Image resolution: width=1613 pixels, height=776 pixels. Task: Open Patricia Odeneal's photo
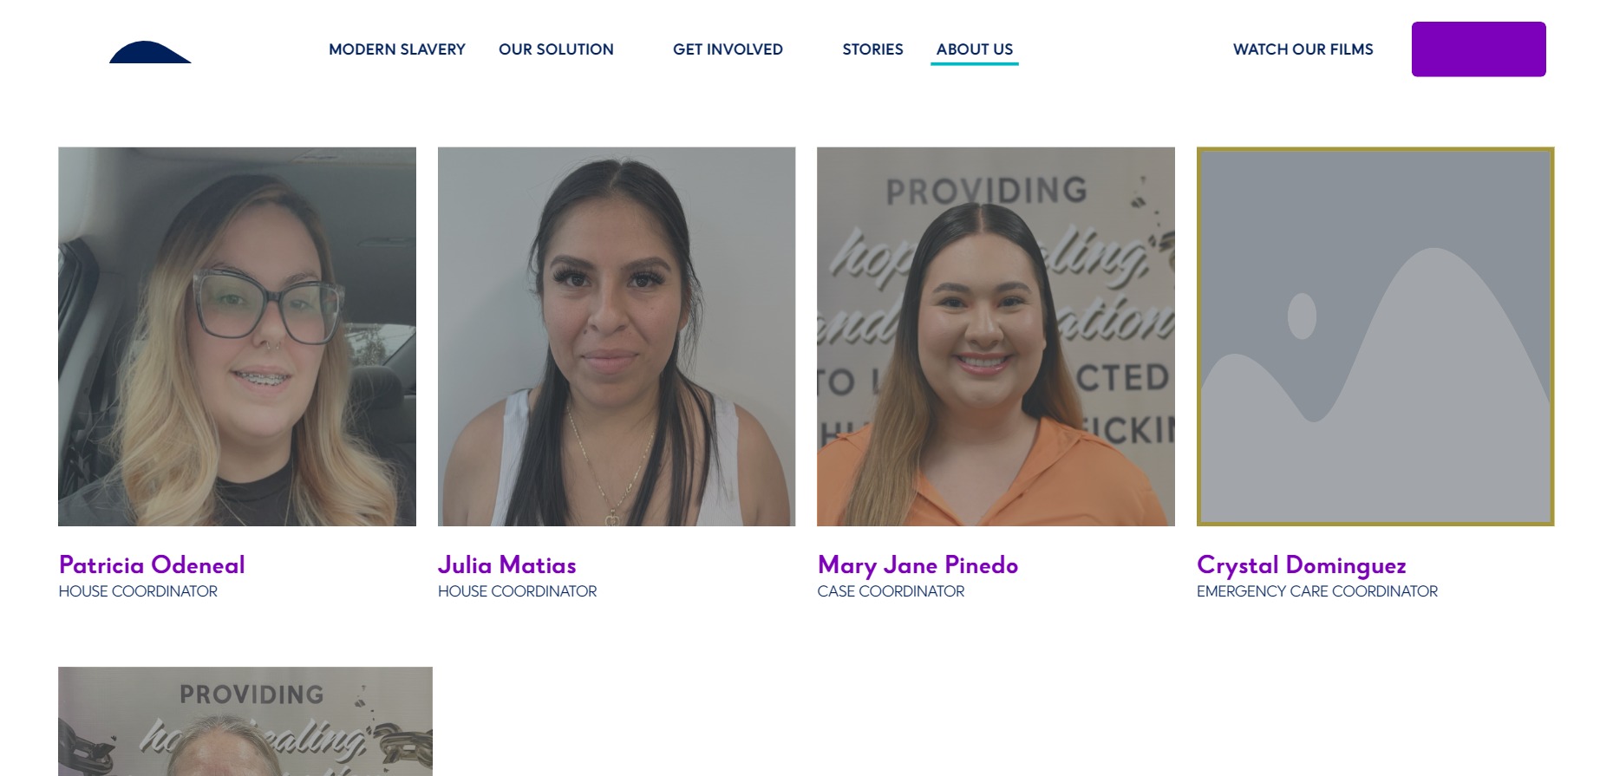click(237, 336)
